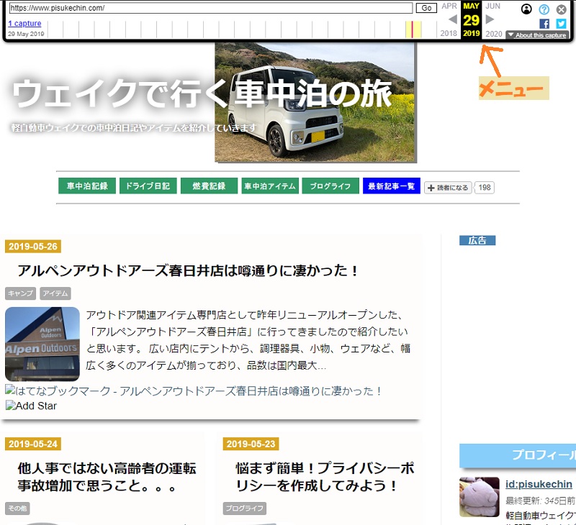Share capture via Facebook icon
The image size is (576, 525).
(x=544, y=24)
